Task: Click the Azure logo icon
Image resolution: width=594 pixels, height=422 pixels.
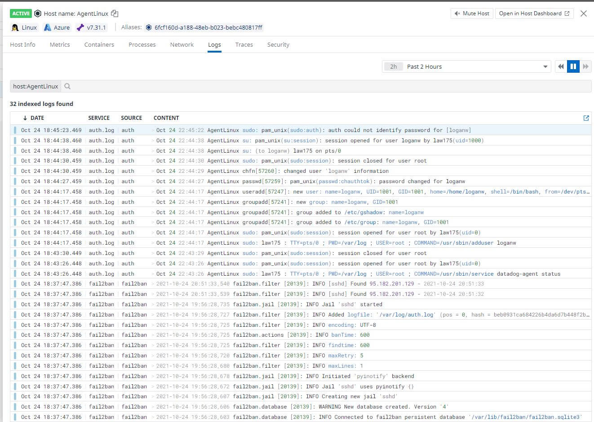Action: pos(47,27)
